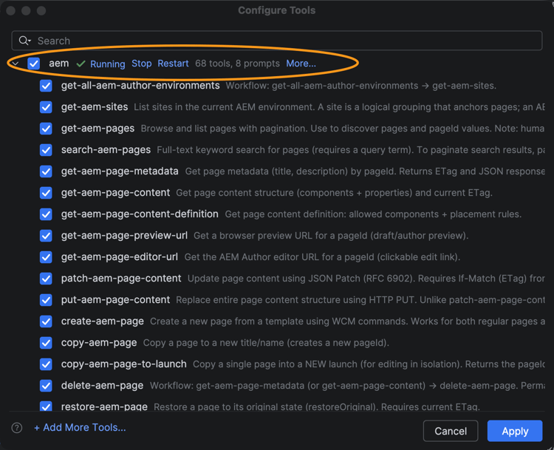Focus the Search input field
This screenshot has height=450, width=554.
point(277,41)
